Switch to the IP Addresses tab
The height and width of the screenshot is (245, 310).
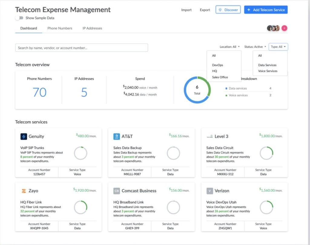tap(92, 28)
